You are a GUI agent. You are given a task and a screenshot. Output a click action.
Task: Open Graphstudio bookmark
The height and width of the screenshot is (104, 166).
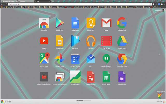[x=138, y=7]
